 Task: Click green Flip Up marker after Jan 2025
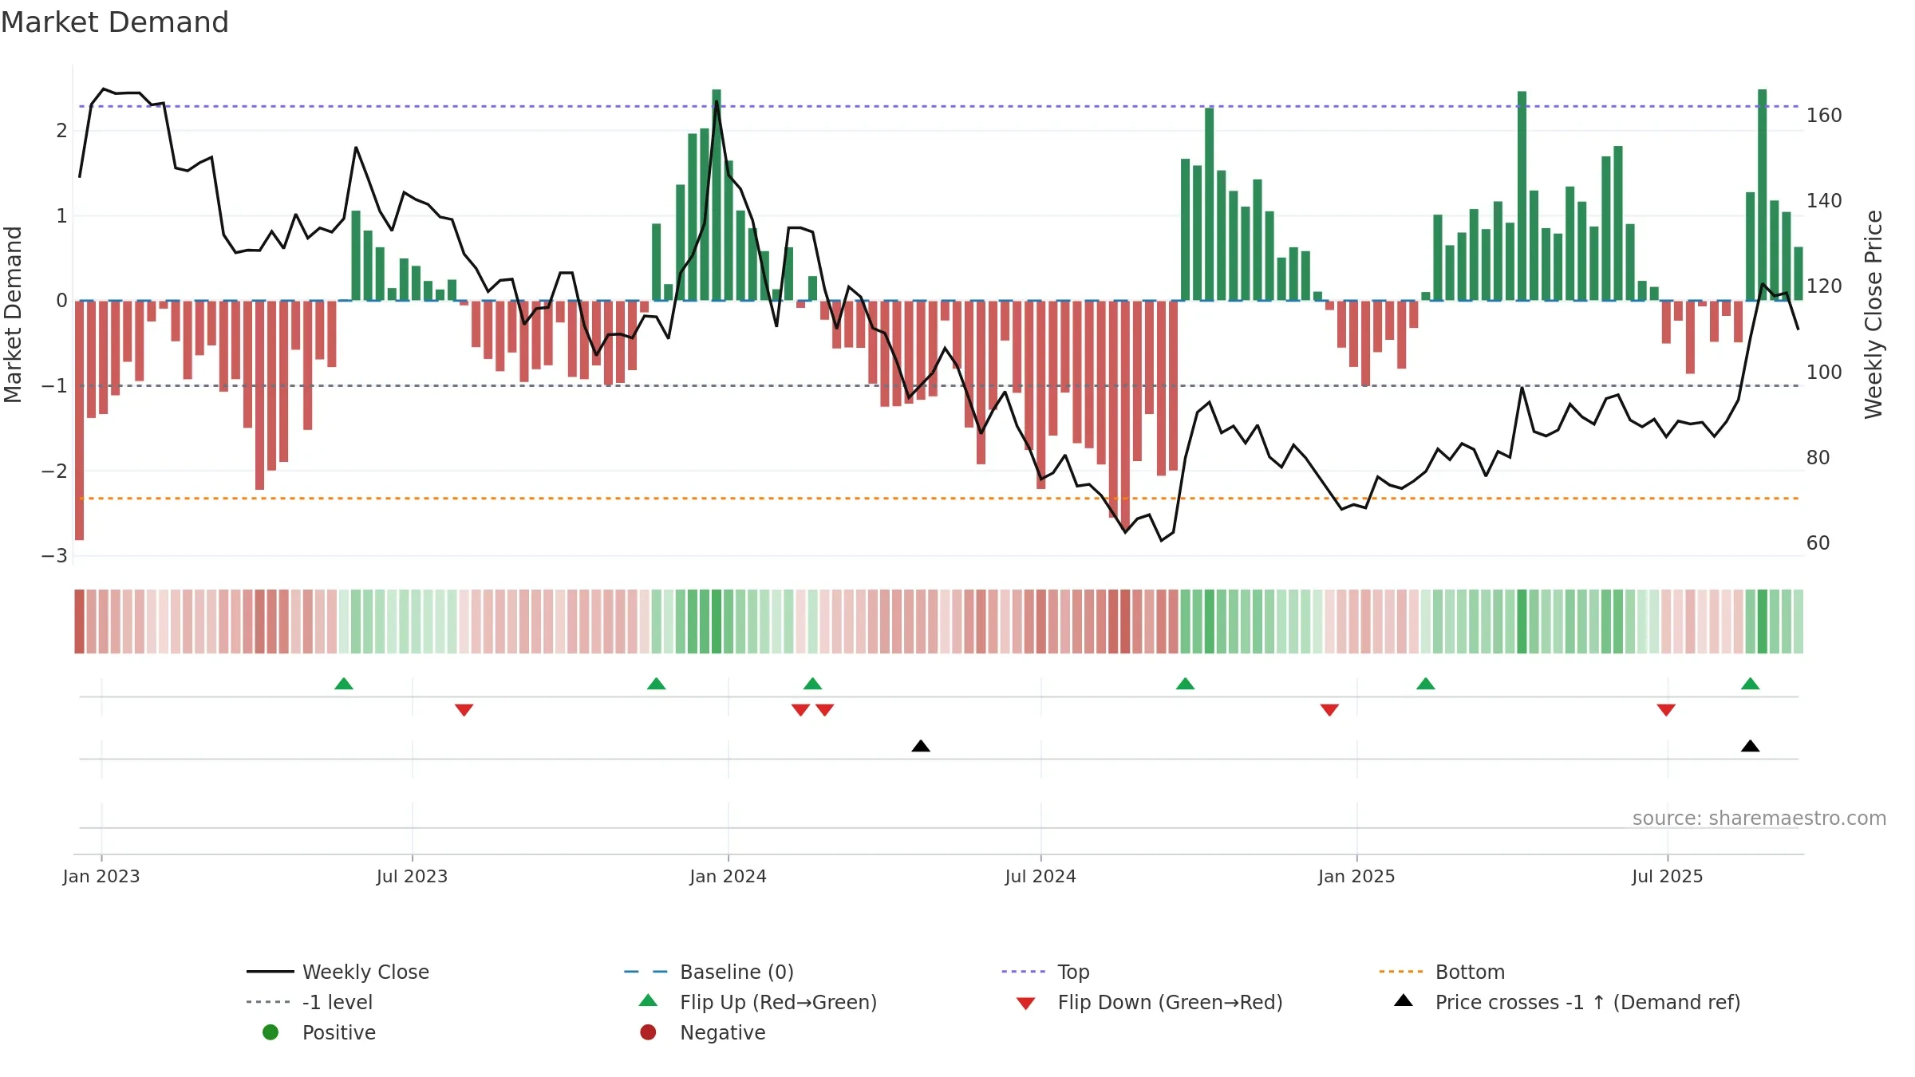(1426, 684)
